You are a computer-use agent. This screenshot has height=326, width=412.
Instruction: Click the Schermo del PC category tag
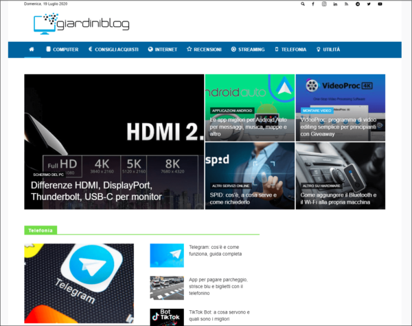coord(48,175)
